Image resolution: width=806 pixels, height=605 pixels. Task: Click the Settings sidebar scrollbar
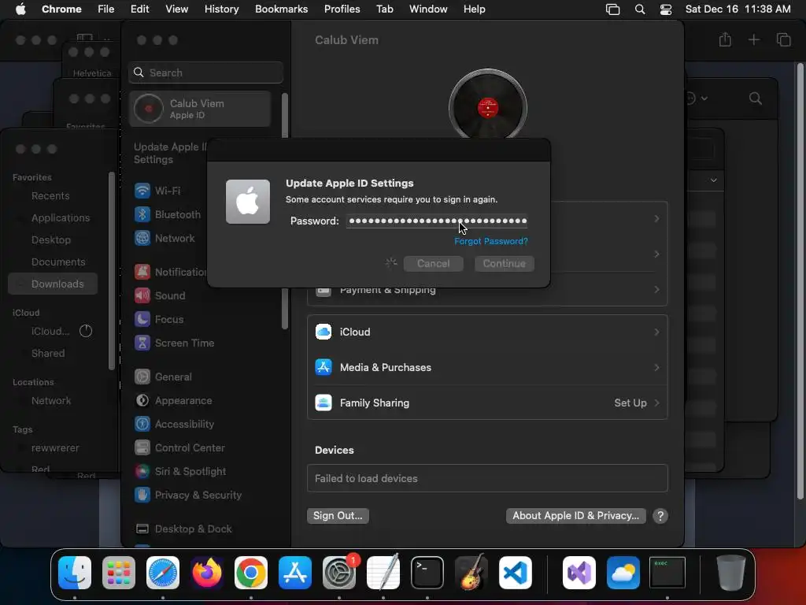(285, 211)
